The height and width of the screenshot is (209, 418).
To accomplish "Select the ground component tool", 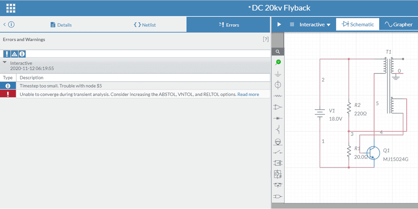I will pos(278,74).
